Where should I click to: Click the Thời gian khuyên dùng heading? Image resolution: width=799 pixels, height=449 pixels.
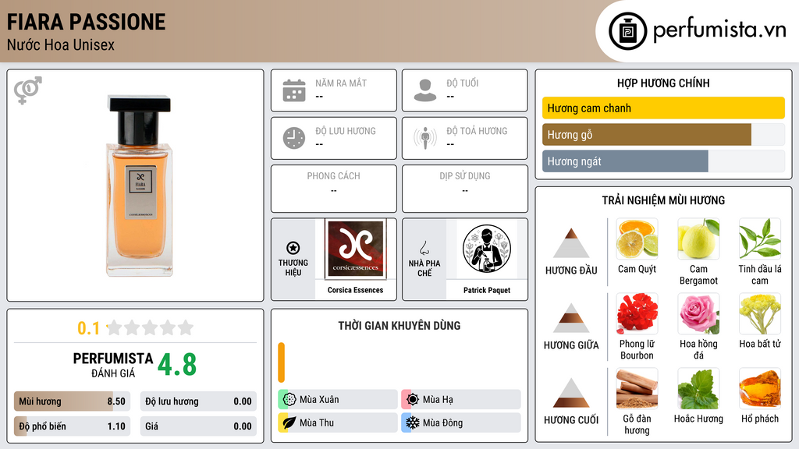point(399,326)
